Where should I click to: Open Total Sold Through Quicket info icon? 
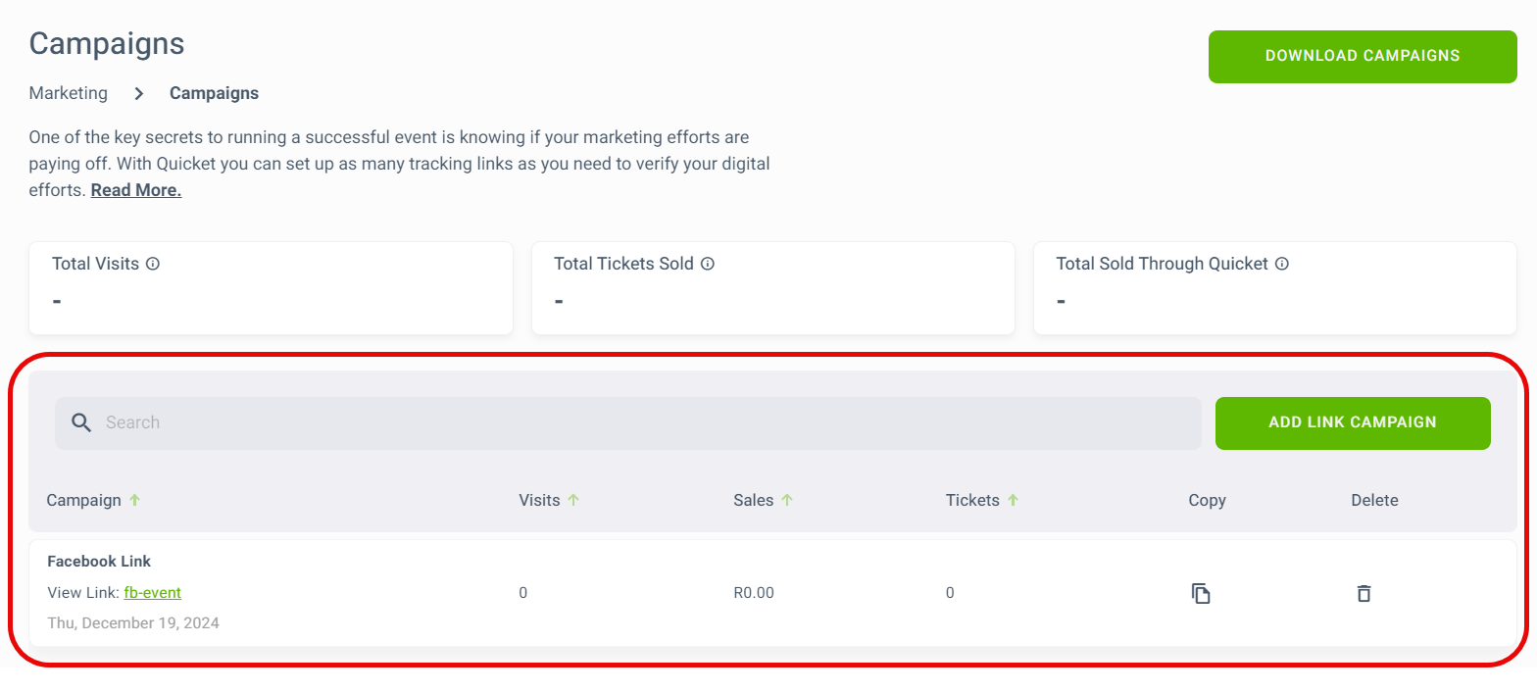pos(1282,264)
